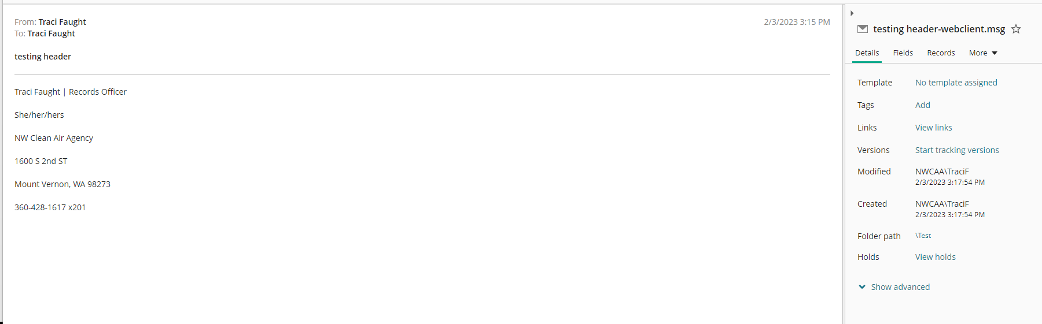1042x324 pixels.
Task: Open the Fields tab
Action: (x=903, y=53)
